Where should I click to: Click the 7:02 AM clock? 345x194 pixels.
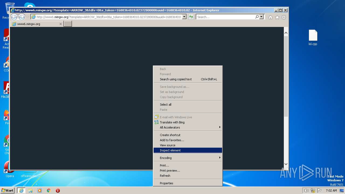tap(331, 190)
